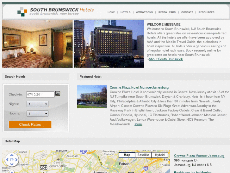Viewport: 230px width, 173px height.
Task: Open the Attractions menu item
Action: coord(144,12)
